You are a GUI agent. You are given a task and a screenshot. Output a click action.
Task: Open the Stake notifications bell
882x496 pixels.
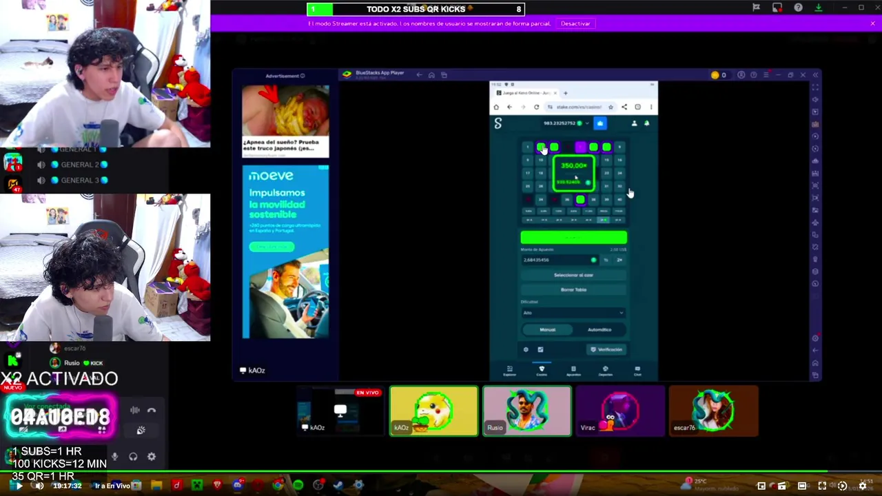click(x=646, y=123)
